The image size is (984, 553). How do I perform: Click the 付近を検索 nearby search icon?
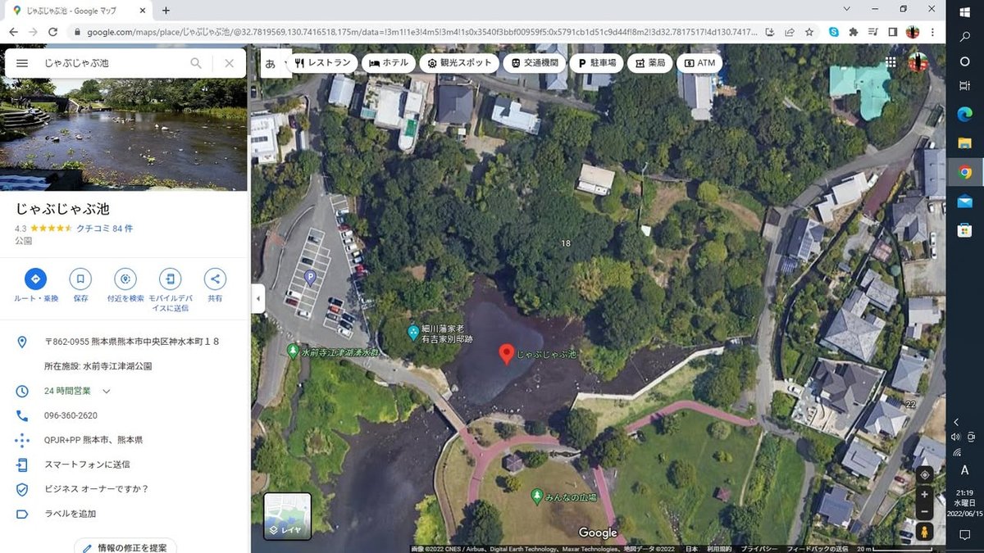pos(125,279)
